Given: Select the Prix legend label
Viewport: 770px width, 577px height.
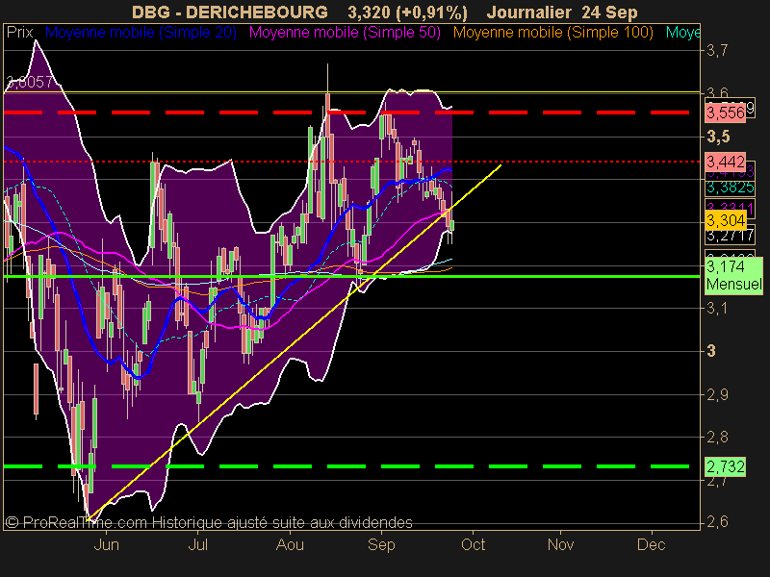Looking at the screenshot, I should (x=19, y=33).
